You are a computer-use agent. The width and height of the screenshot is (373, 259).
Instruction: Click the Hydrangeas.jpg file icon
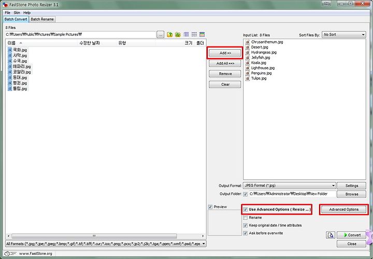pos(248,52)
